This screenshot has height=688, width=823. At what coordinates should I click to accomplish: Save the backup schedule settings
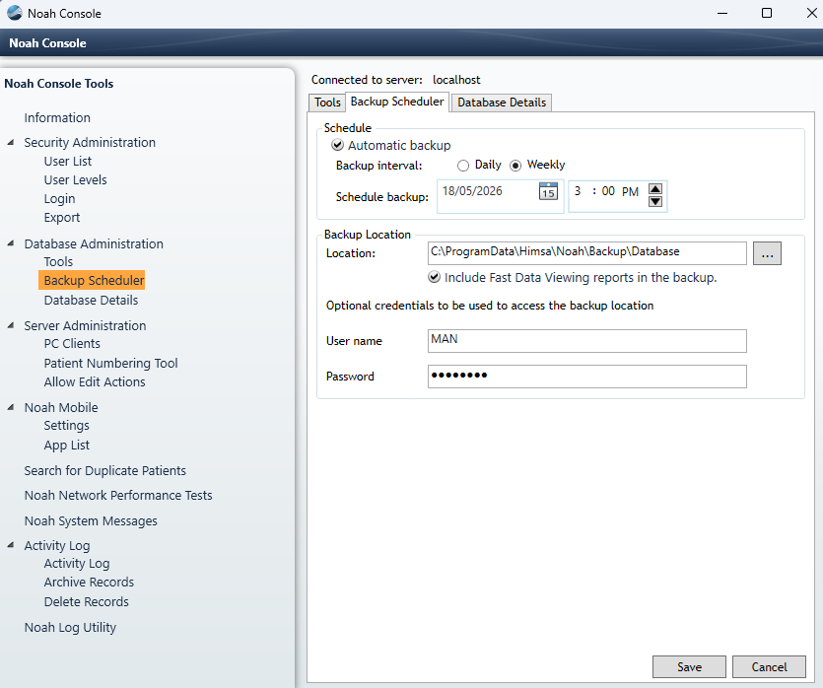(x=689, y=667)
